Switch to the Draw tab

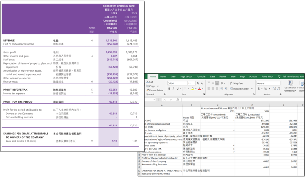tap(173, 76)
